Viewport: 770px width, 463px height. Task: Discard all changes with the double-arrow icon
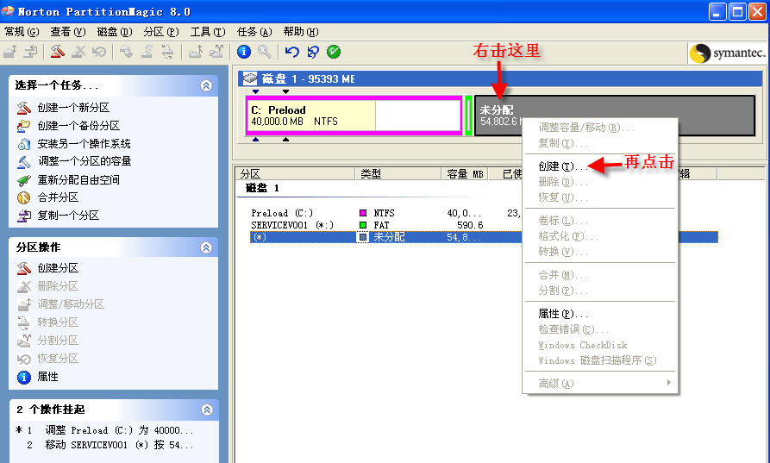[x=312, y=51]
